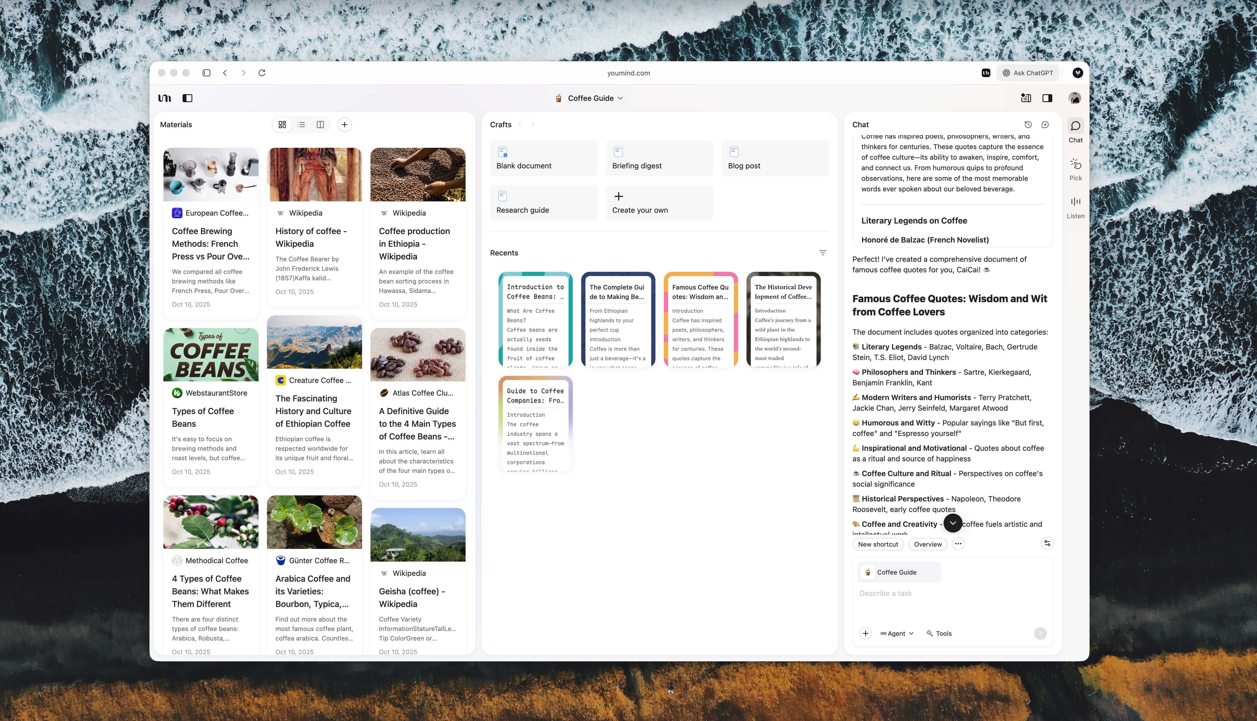The image size is (1257, 721).
Task: Start a new chat icon
Action: click(1045, 125)
